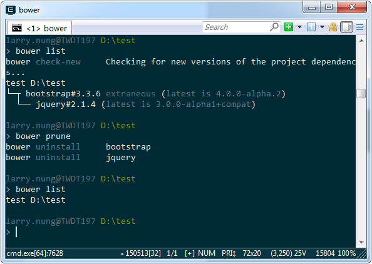Click the vertical scrollbar thumb
Image resolution: width=372 pixels, height=264 pixels.
361,93
